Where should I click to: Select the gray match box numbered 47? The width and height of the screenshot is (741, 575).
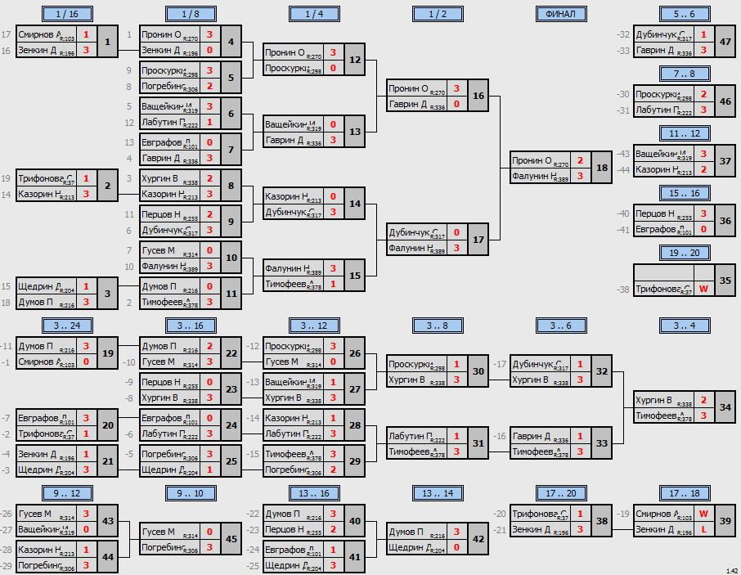[x=725, y=42]
